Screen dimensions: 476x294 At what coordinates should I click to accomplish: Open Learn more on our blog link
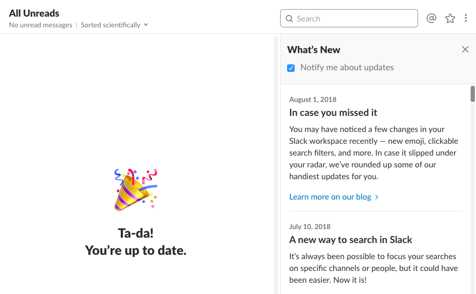(330, 197)
